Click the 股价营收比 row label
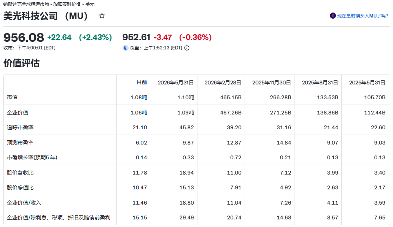Viewport: 393px width, 227px height. [20, 173]
